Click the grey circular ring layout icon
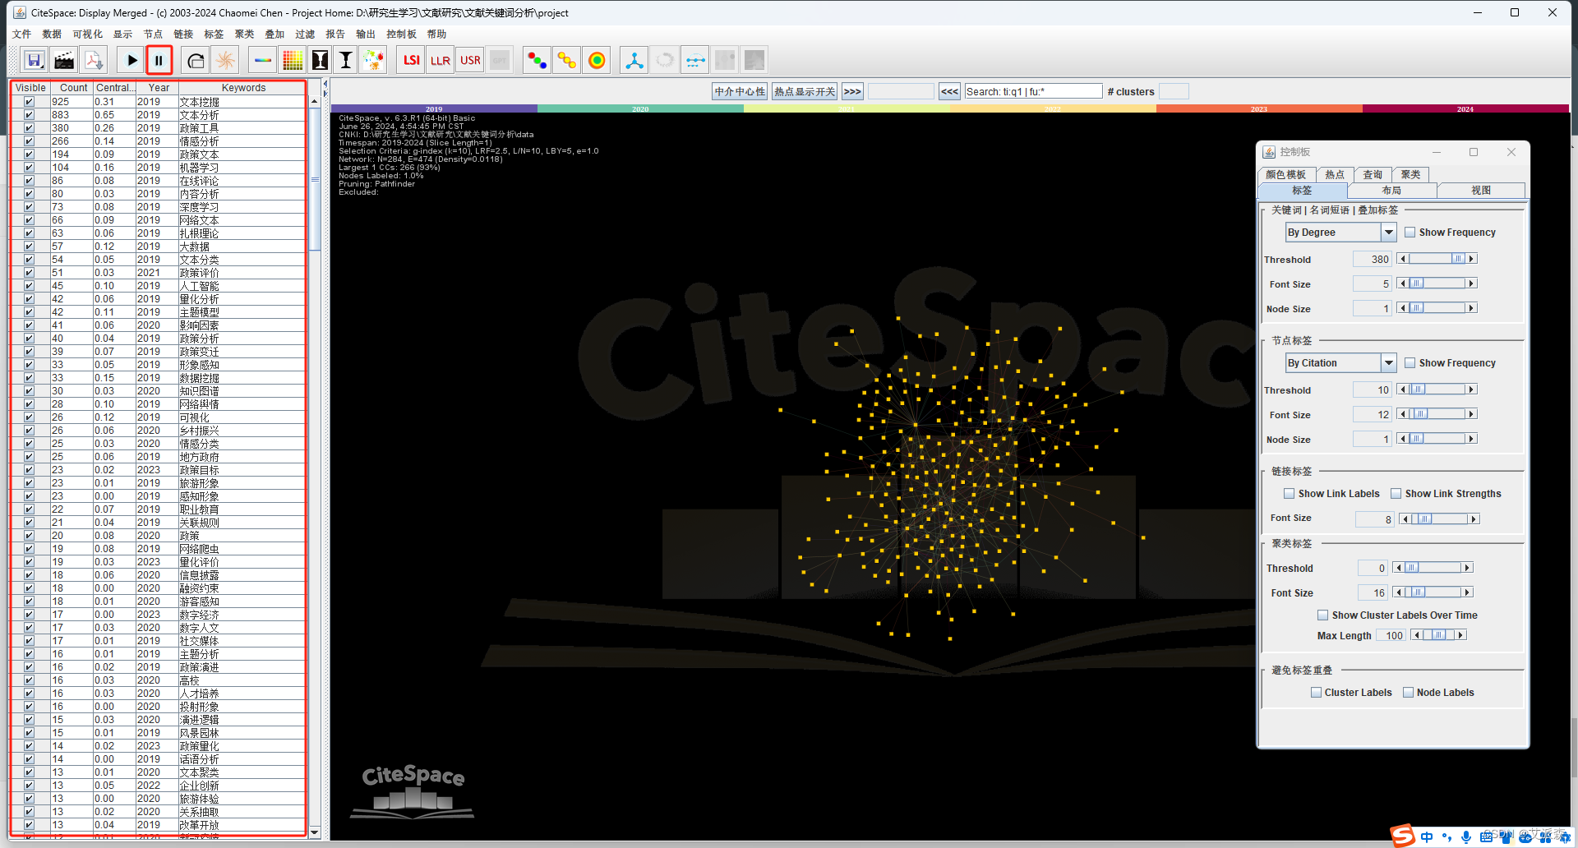Viewport: 1578px width, 848px height. (665, 60)
